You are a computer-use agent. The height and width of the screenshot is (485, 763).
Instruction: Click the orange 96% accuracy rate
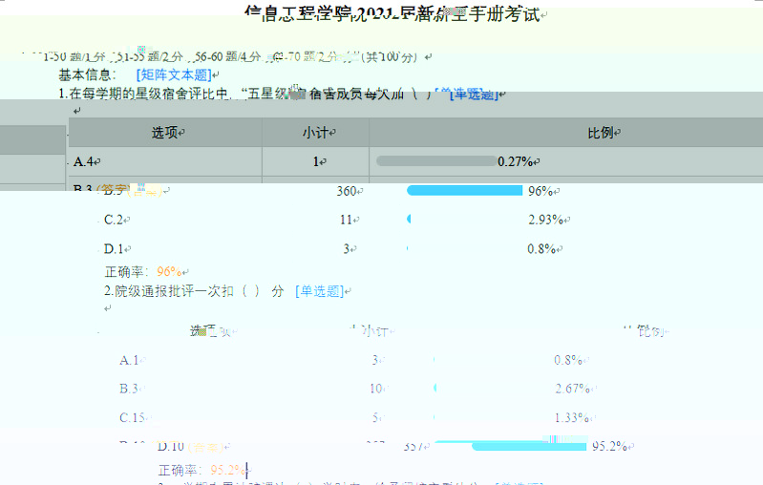[x=169, y=271]
